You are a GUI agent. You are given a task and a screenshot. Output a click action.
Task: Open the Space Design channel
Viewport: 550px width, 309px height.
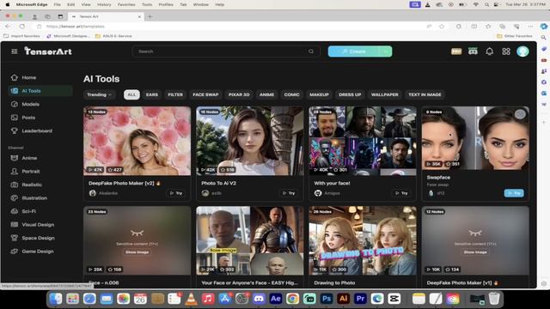tap(38, 238)
